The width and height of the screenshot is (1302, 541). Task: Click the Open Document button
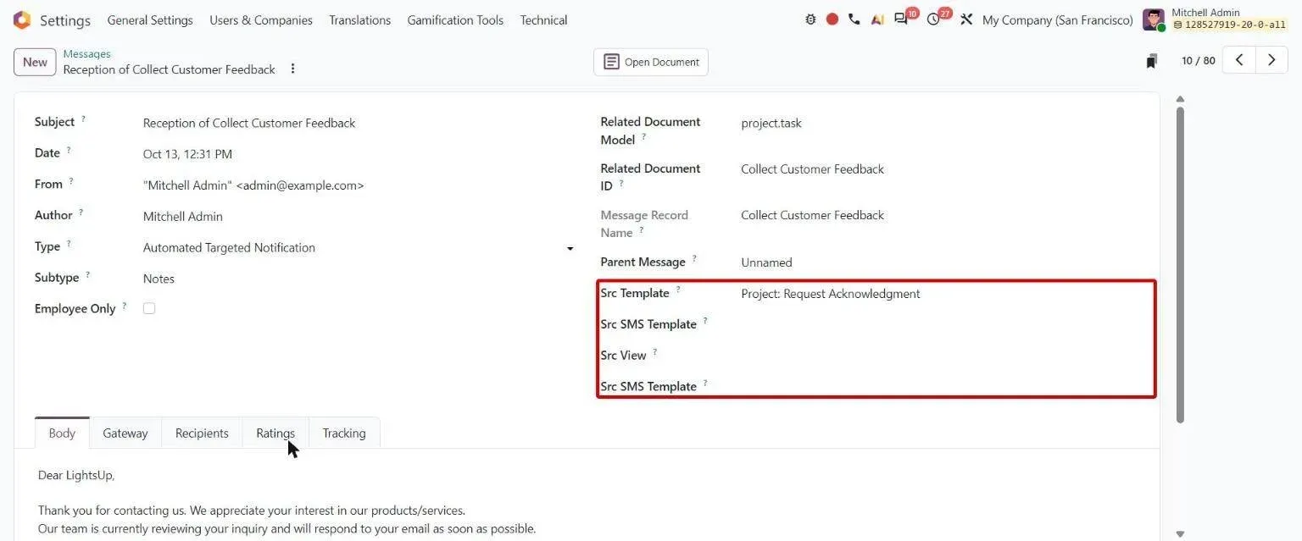[x=651, y=62]
